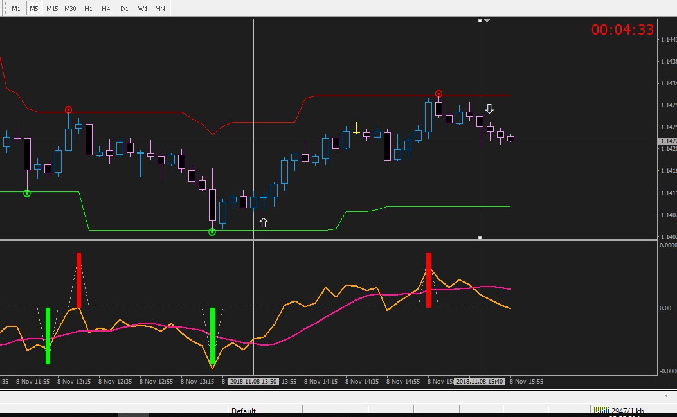Grab the chart shift triangle marker
The image size is (677, 417).
pyautogui.click(x=487, y=21)
